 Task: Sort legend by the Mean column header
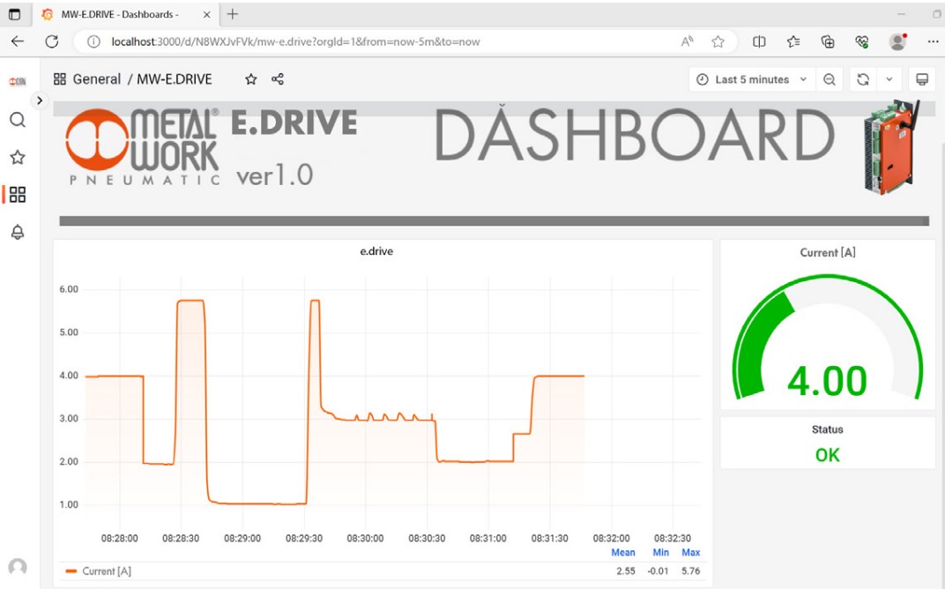pyautogui.click(x=623, y=553)
